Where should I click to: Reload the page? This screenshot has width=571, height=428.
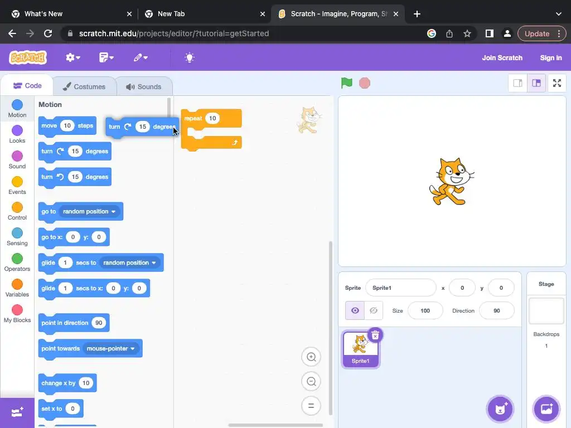click(48, 33)
